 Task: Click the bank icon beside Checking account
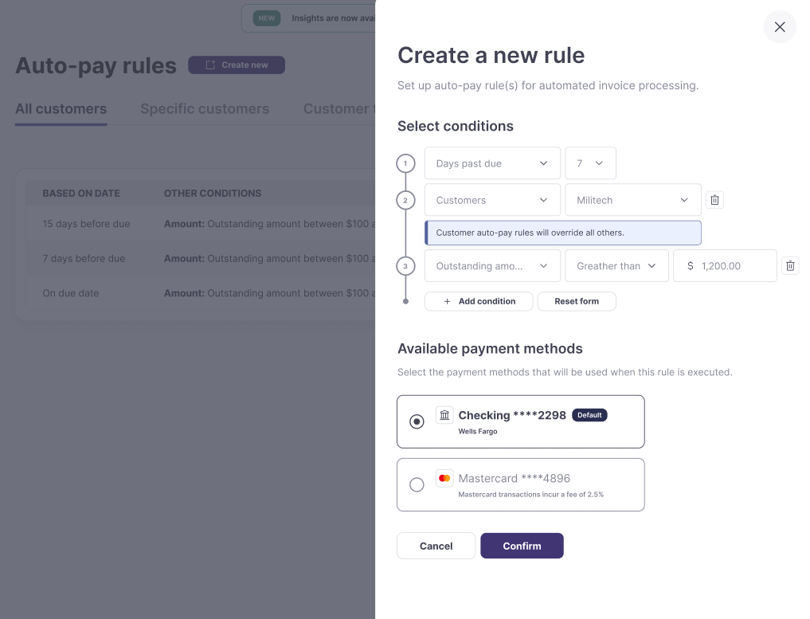coord(444,415)
